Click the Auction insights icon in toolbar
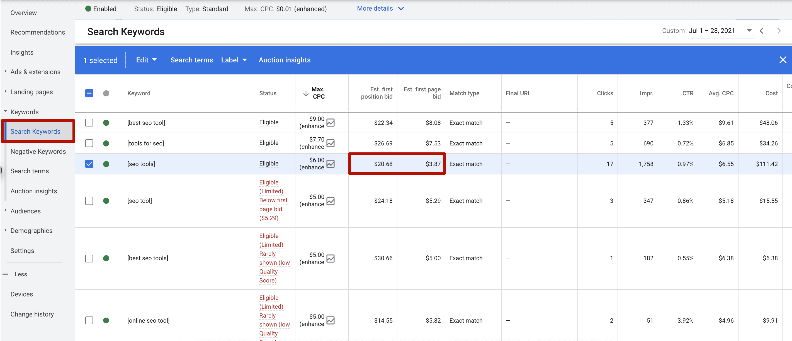Image resolution: width=792 pixels, height=341 pixels. 284,60
